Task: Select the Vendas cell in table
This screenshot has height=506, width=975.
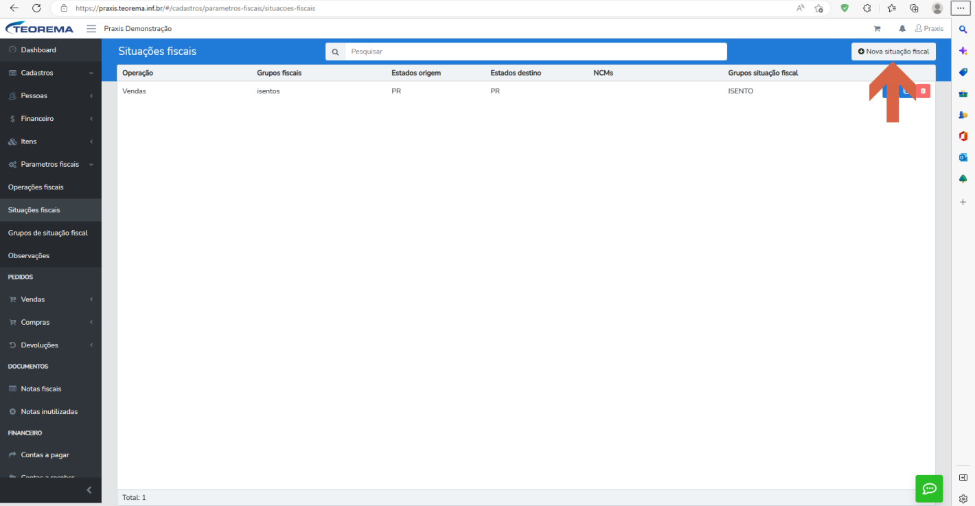Action: pos(134,91)
